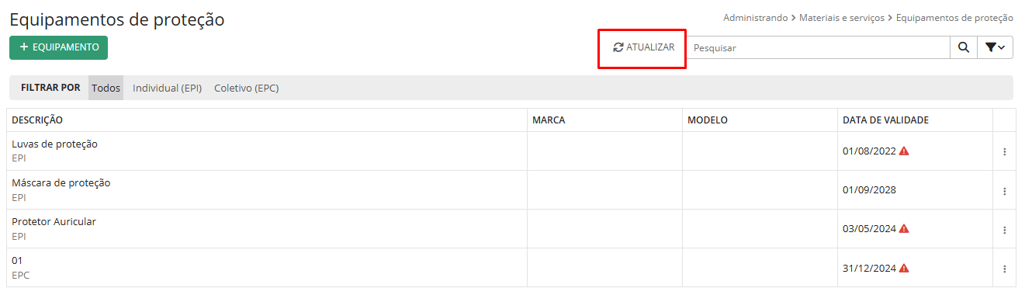Click expiry warning icon beside 03/05/2024

coord(904,228)
